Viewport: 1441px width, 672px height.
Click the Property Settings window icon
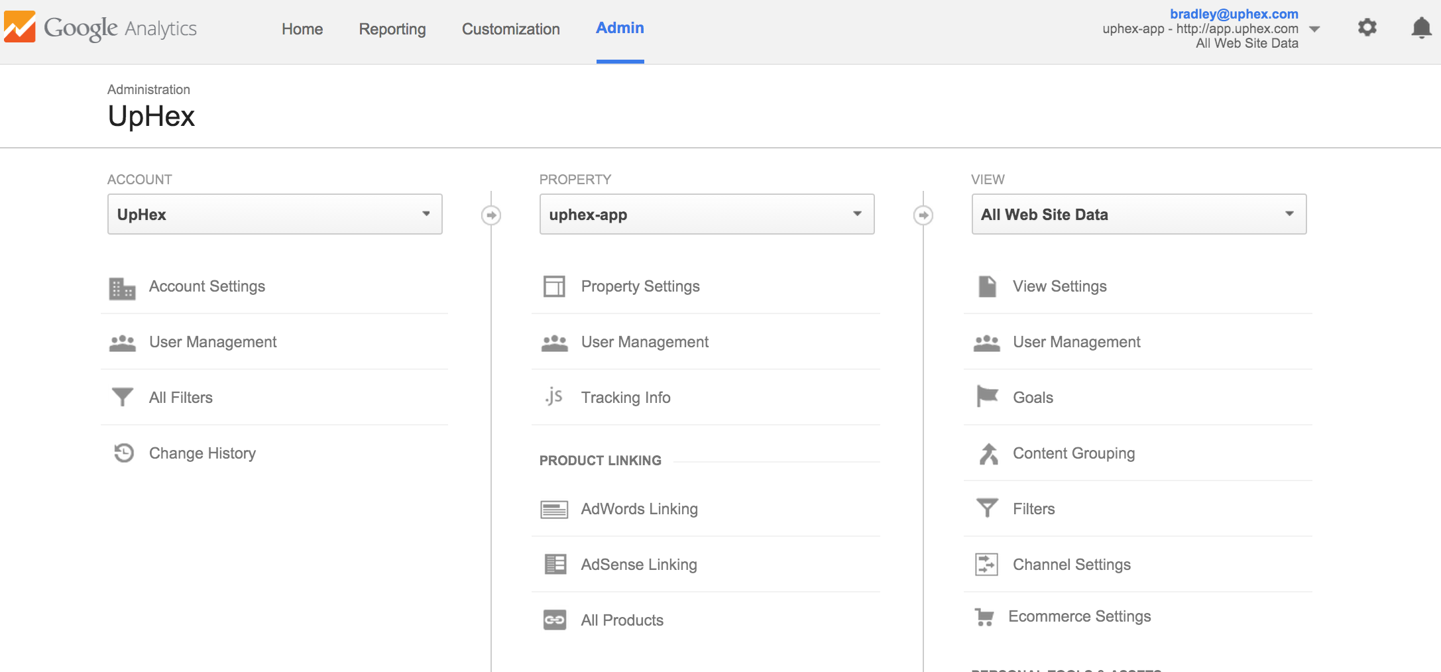tap(554, 286)
